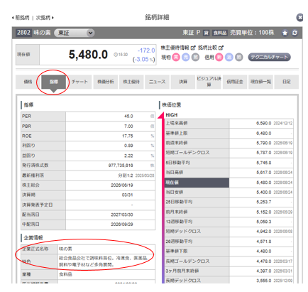
Task: Select the 指標 tab
Action: (54, 82)
